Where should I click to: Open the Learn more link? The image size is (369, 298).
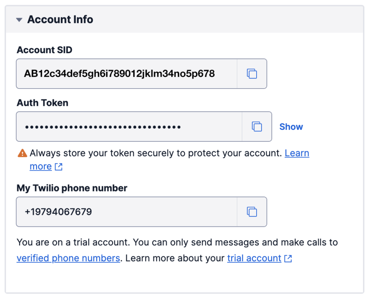click(x=297, y=153)
